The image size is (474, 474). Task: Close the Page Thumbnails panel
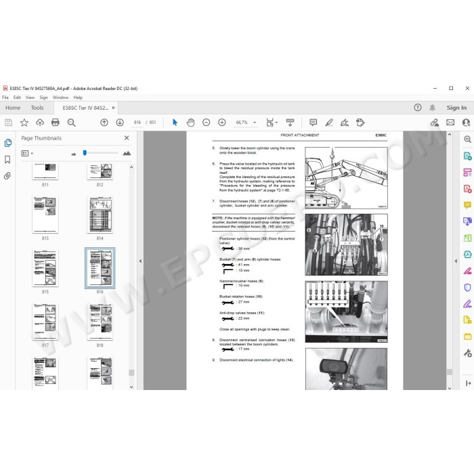127,138
